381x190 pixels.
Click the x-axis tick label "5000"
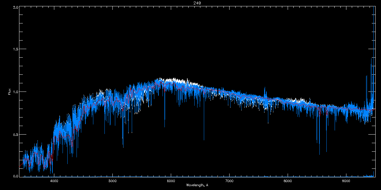click(112, 181)
